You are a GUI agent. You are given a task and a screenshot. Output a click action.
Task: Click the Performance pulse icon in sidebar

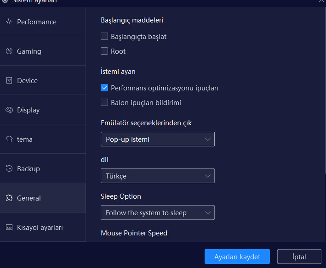coord(9,22)
